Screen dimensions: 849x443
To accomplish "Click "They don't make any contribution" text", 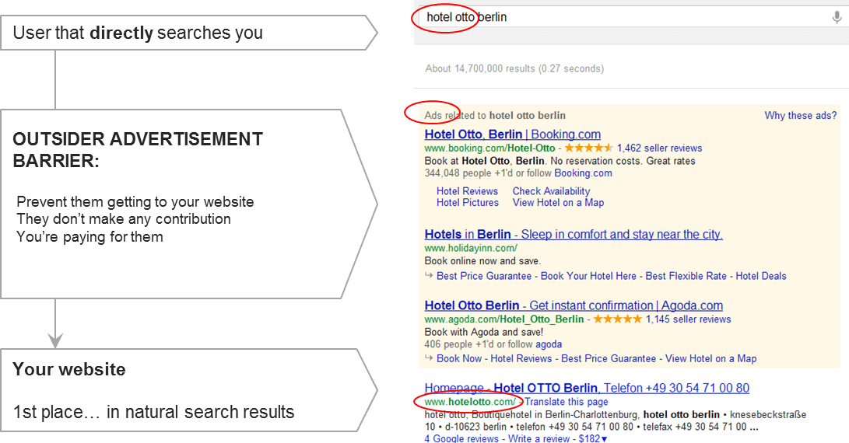I will tap(124, 219).
